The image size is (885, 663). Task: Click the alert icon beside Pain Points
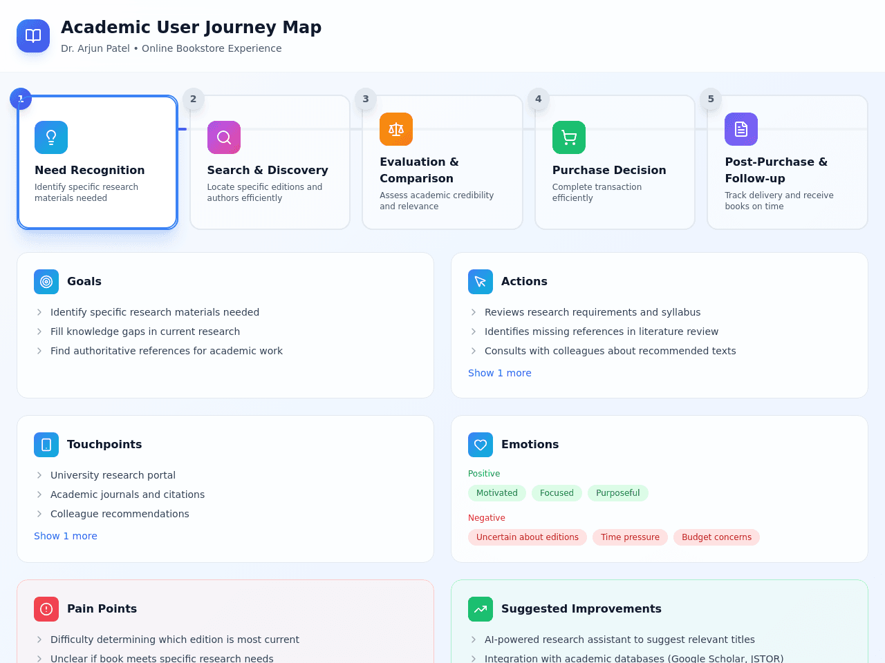[x=46, y=609]
